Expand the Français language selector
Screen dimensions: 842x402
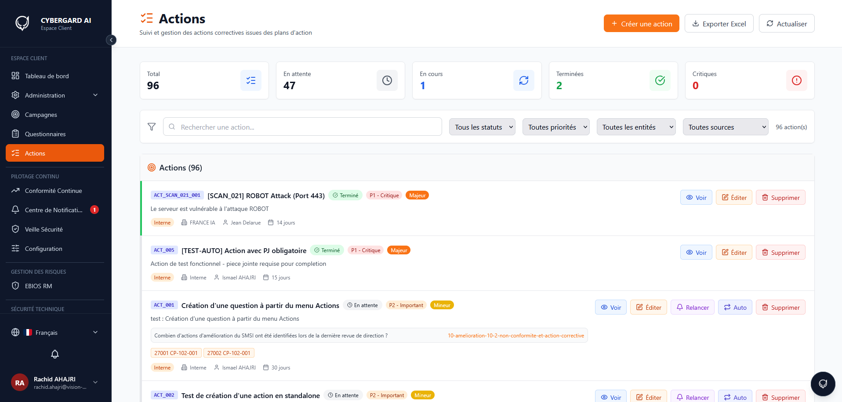pos(55,333)
